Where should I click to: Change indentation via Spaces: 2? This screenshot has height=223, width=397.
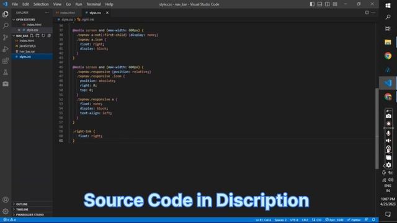tap(280, 220)
